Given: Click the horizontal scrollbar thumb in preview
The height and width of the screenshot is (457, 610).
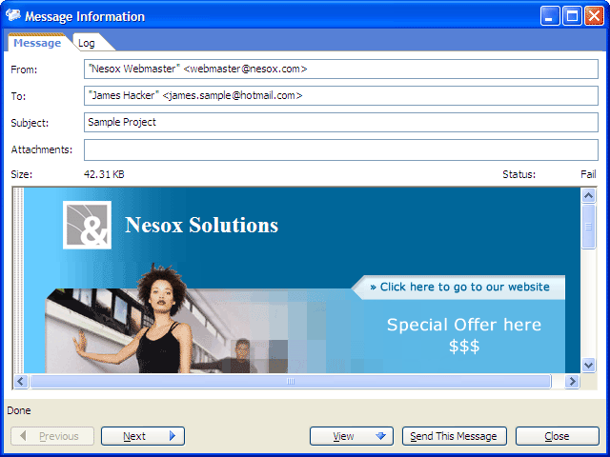Looking at the screenshot, I should tap(291, 381).
